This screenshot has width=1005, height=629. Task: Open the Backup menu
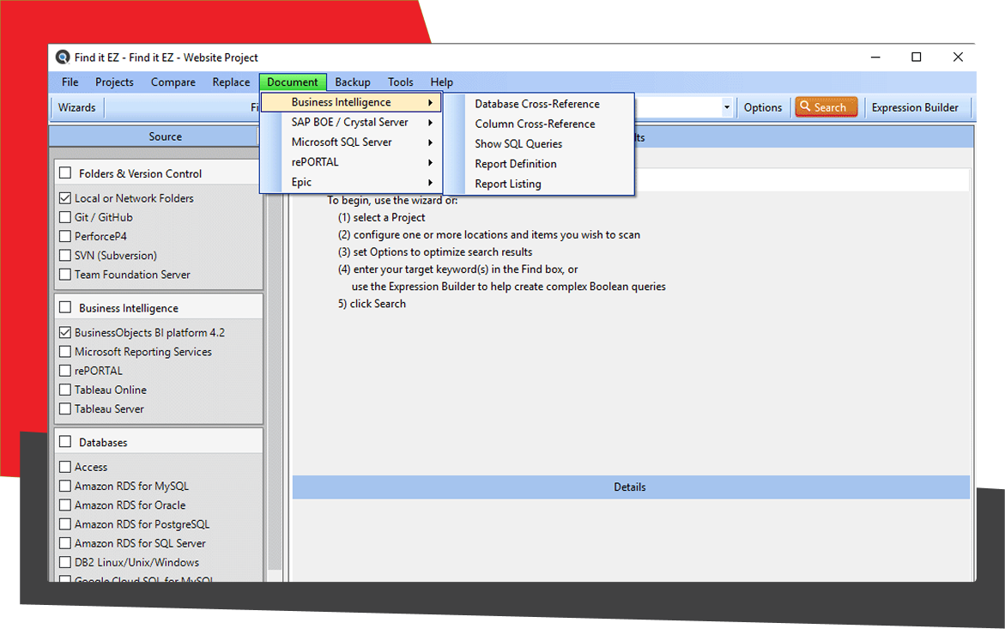(x=353, y=82)
